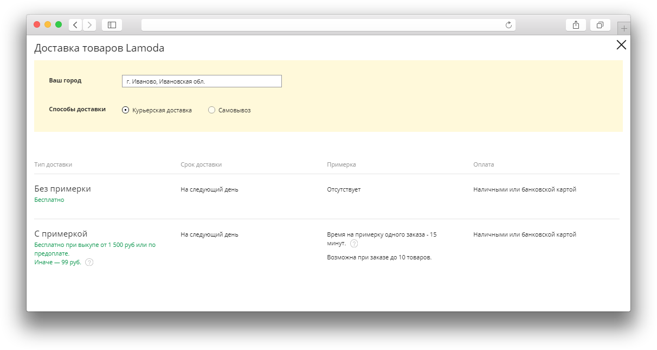This screenshot has width=657, height=350.
Task: Go back with the browser back arrow
Action: coord(75,25)
